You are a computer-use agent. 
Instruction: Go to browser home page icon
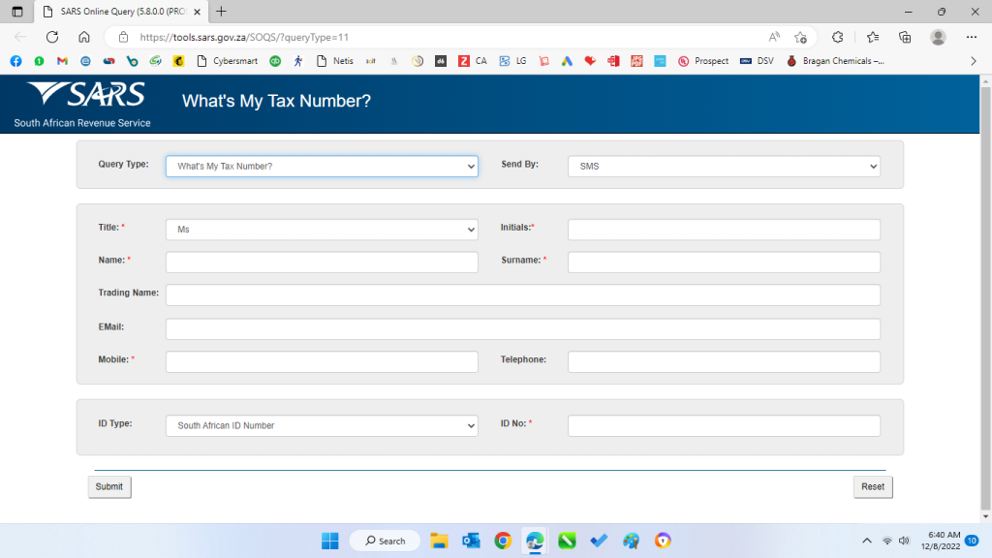click(84, 37)
